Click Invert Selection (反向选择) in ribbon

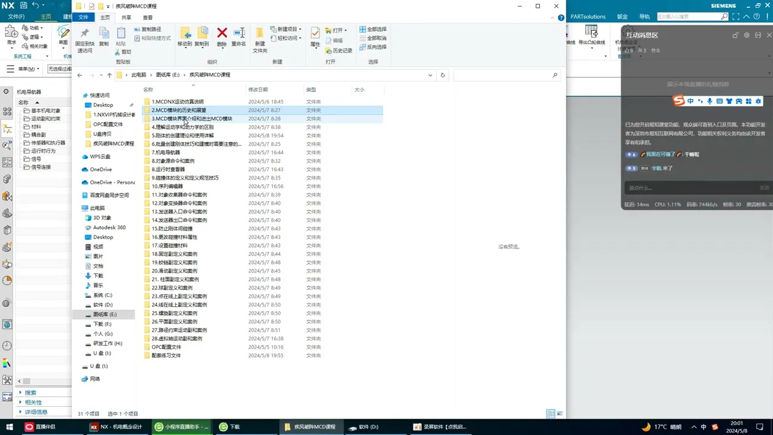372,47
